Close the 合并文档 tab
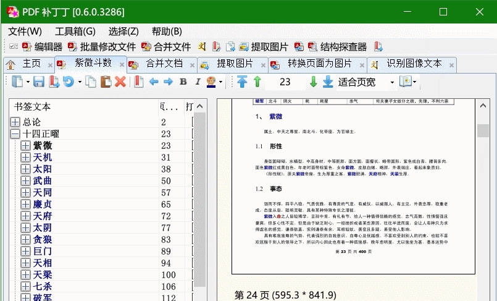Viewport: 497px width, 301px height. pos(192,66)
